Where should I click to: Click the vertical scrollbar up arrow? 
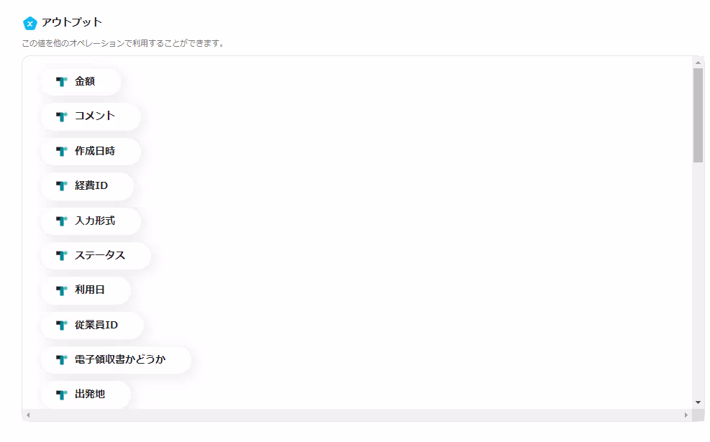698,63
